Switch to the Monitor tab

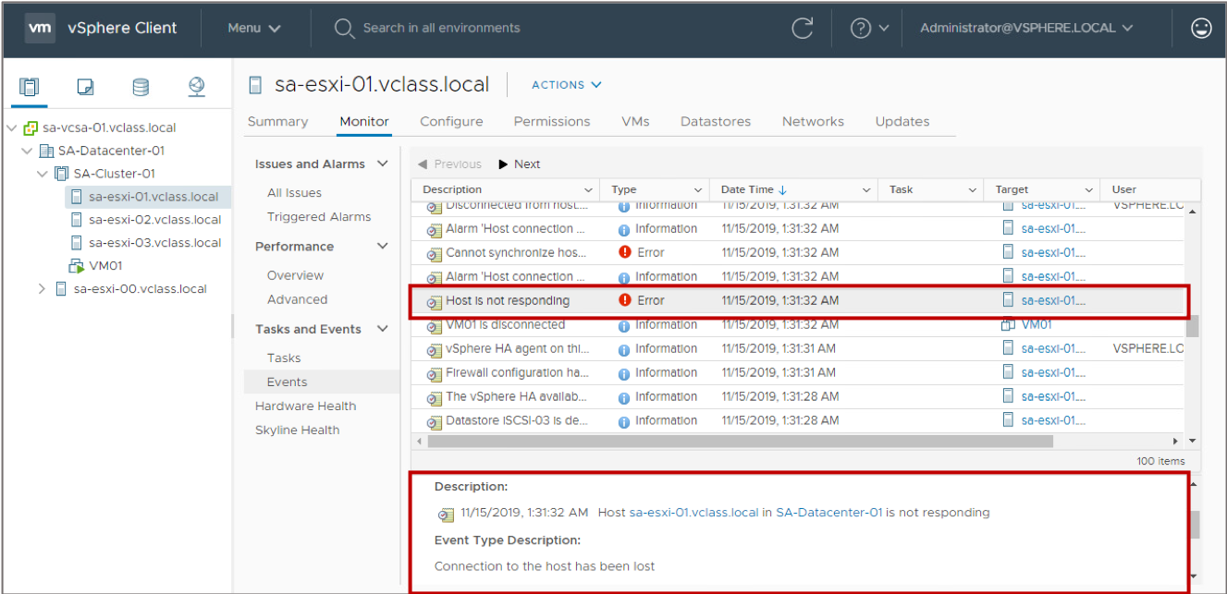[x=364, y=122]
